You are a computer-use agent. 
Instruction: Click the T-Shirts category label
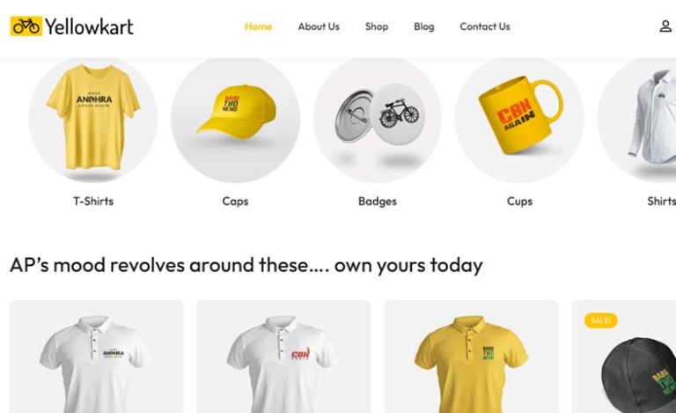click(x=93, y=202)
